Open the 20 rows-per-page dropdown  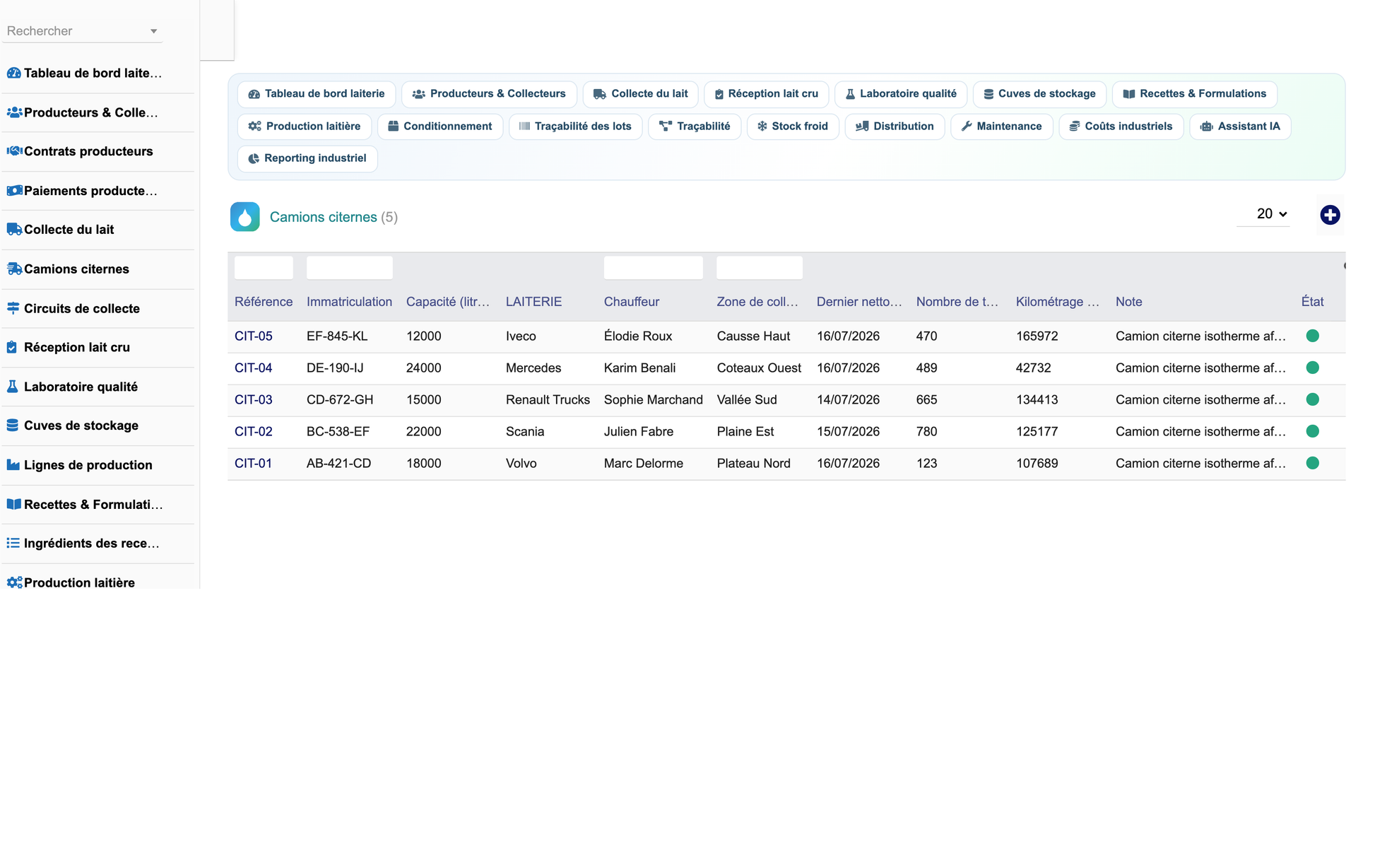(1271, 214)
